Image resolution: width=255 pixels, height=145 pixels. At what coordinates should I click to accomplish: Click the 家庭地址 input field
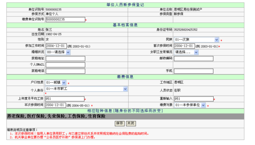[x=65, y=59]
